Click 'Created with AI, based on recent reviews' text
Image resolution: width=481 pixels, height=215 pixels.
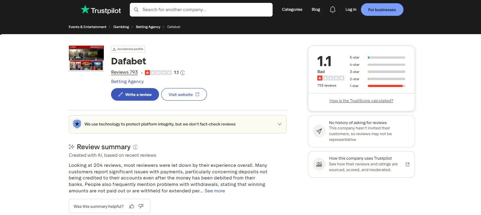112,155
